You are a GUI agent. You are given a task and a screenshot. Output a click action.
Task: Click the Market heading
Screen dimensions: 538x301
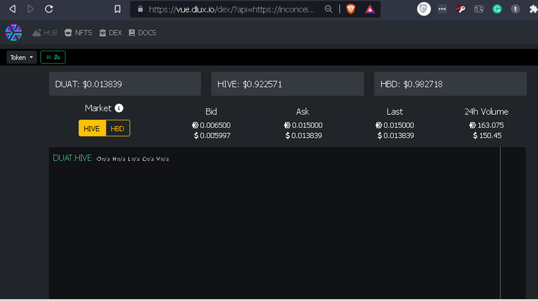point(98,108)
